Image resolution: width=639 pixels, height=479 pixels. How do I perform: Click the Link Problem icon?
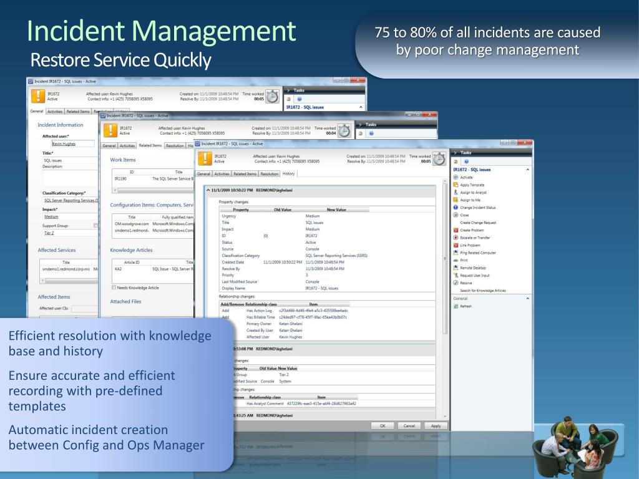456,245
